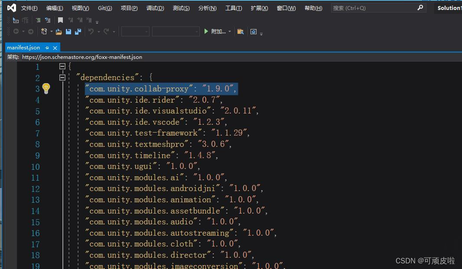
Task: Collapse the dependencies block on line 2
Action: [62, 77]
